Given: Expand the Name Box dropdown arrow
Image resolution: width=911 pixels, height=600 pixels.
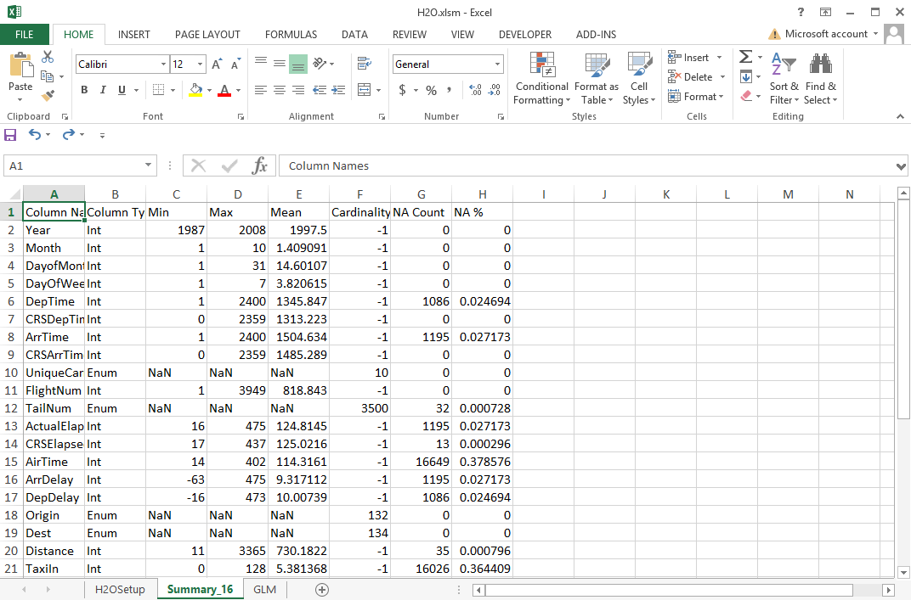Looking at the screenshot, I should [149, 166].
